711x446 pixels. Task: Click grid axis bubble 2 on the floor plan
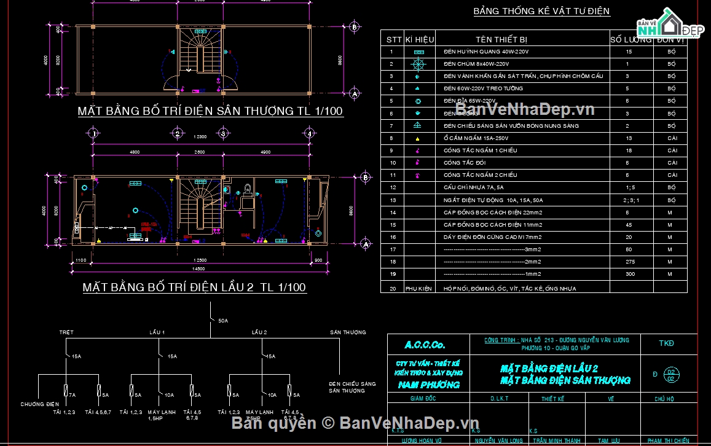pos(178,133)
